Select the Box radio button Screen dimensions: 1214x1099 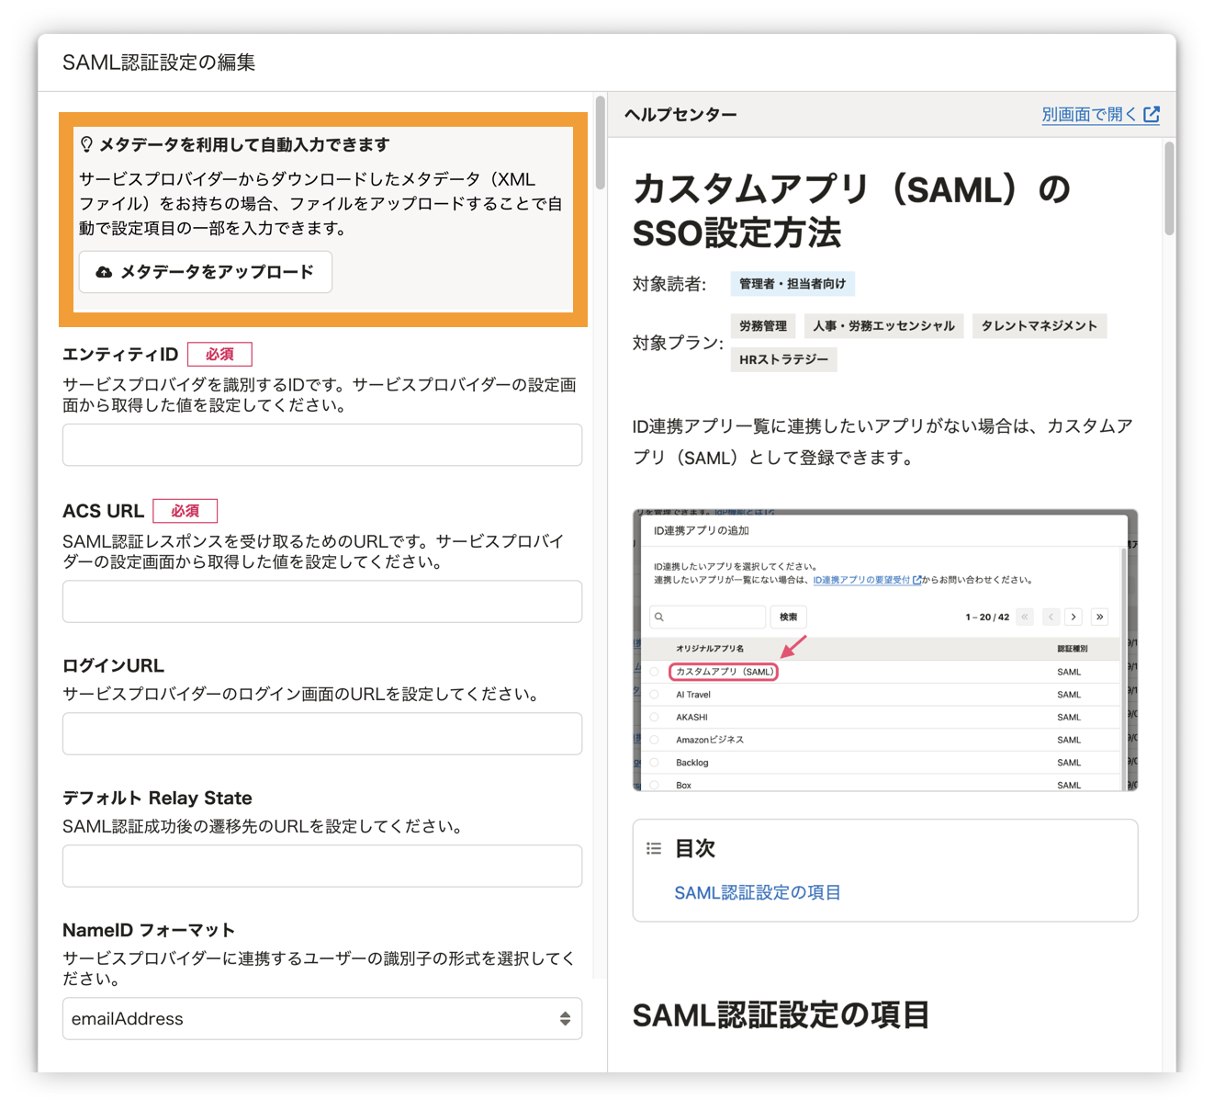(x=654, y=785)
